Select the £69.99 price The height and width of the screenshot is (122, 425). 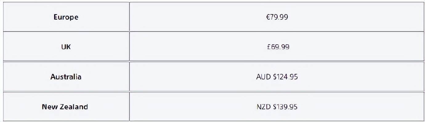[x=278, y=47]
